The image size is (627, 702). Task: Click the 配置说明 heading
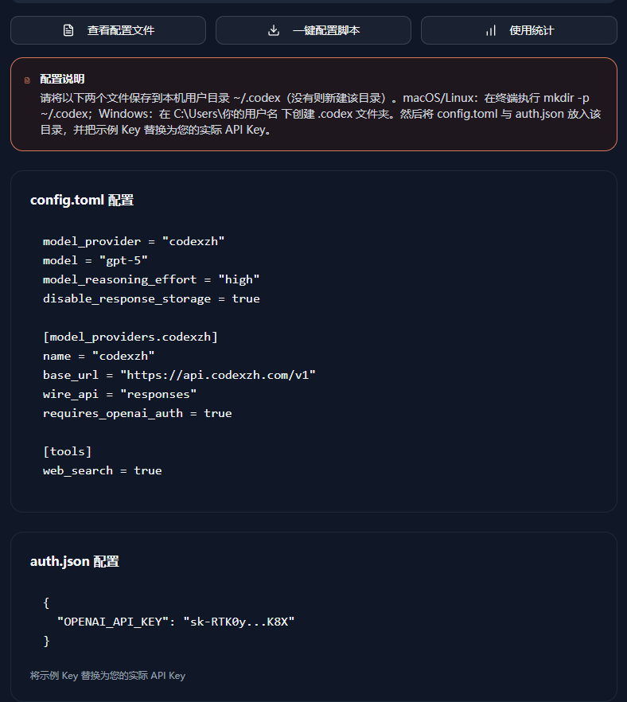pos(62,80)
